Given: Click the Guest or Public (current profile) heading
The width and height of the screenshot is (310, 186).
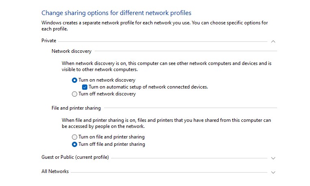Looking at the screenshot, I should [75, 157].
